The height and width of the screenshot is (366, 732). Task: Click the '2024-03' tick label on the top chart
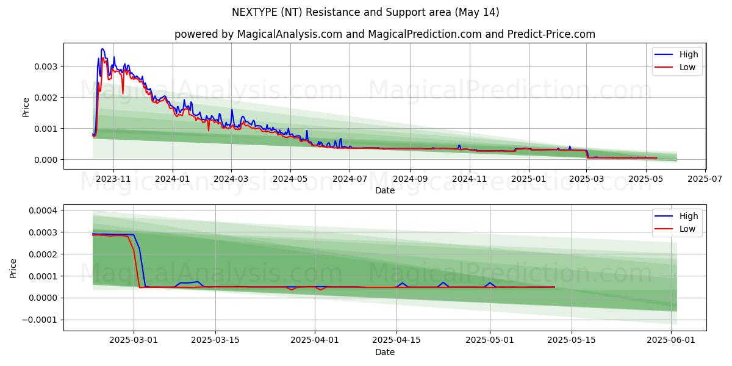pyautogui.click(x=231, y=179)
